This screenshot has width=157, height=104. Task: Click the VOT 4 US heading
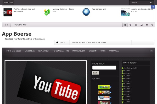96,79
